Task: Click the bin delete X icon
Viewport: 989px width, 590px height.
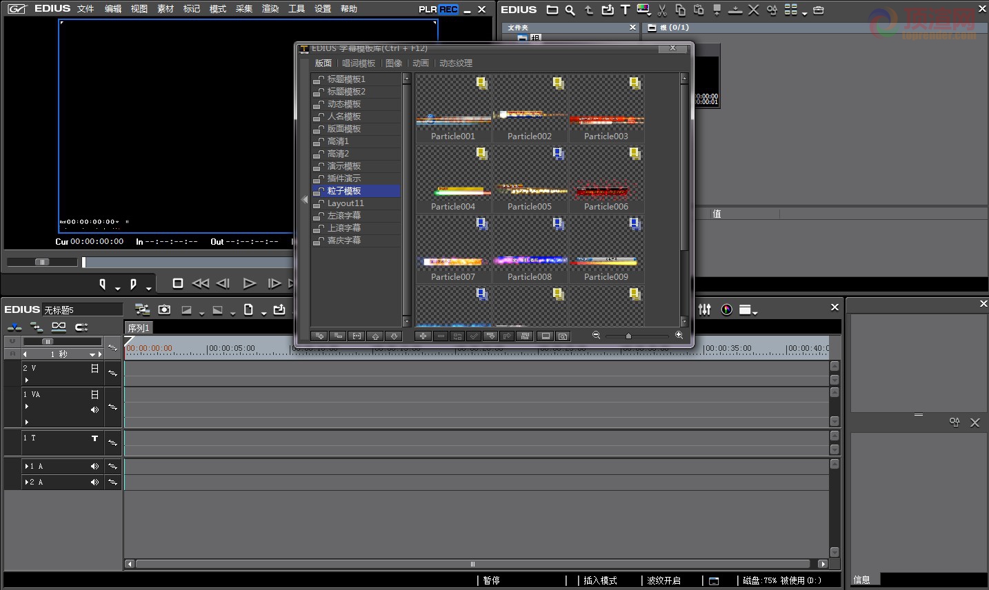Action: pyautogui.click(x=753, y=10)
